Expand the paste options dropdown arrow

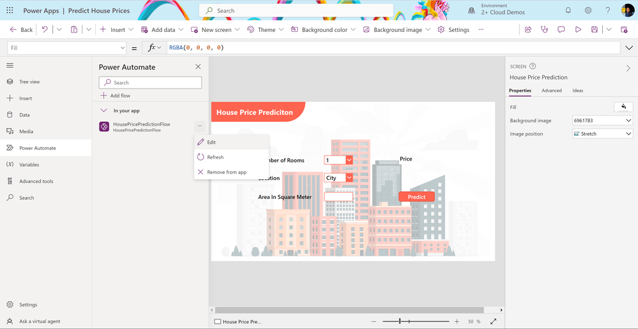coord(89,30)
